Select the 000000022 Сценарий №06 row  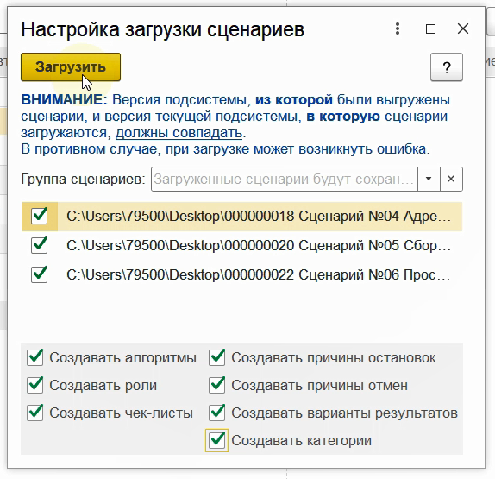point(241,274)
